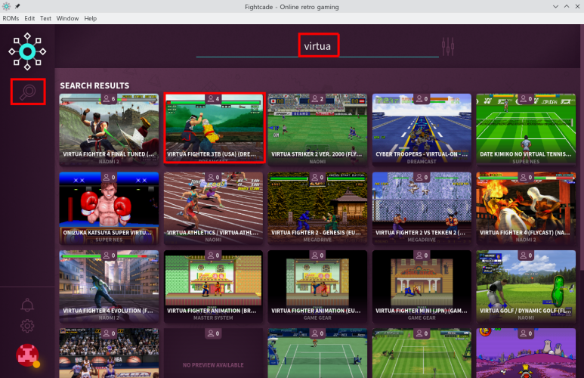
Task: Open the Edit menu
Action: pos(29,18)
